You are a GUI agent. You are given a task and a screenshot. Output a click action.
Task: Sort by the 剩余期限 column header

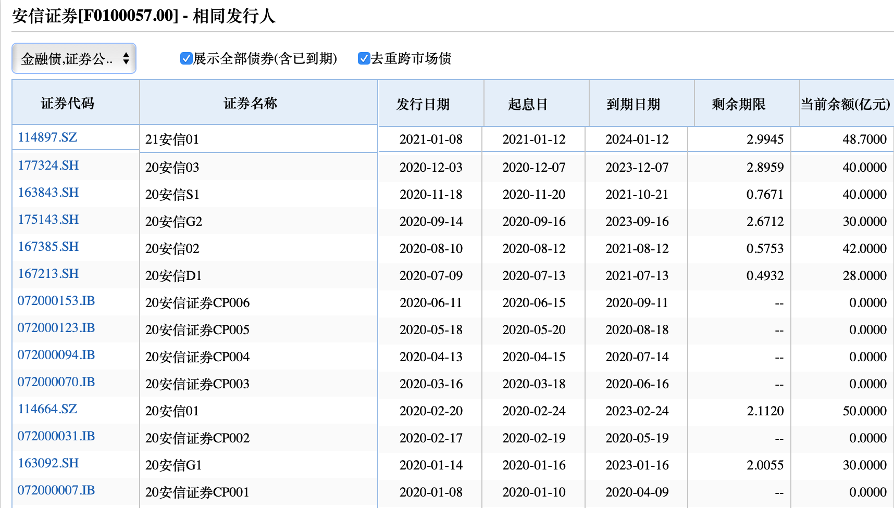point(747,104)
